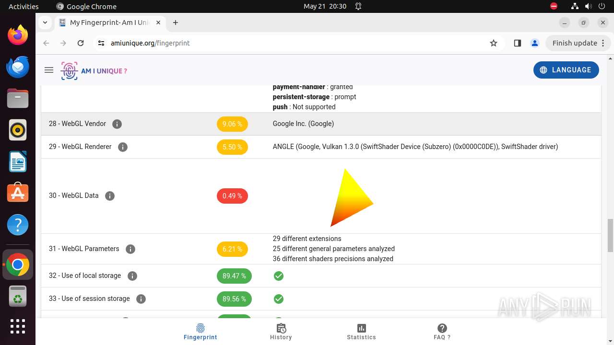The image size is (614, 345).
Task: Go forward in browser history
Action: tap(63, 43)
